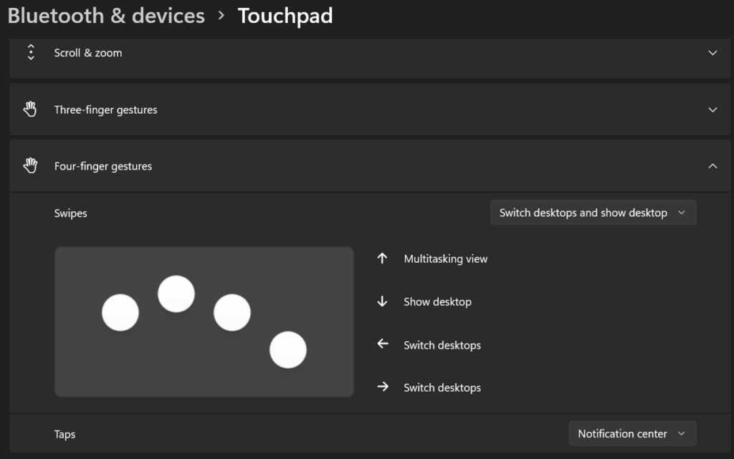
Task: Click the Four-finger gestures hand icon
Action: tap(30, 165)
